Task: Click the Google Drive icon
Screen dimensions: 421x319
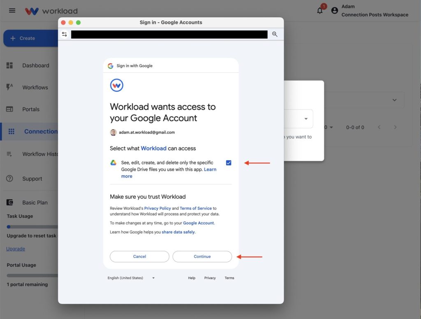Action: pos(113,163)
